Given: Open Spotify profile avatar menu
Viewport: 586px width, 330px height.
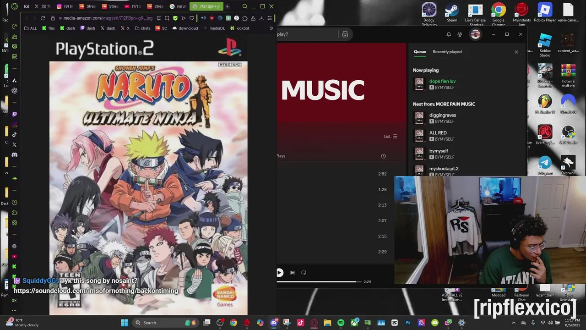Looking at the screenshot, I should tap(475, 34).
